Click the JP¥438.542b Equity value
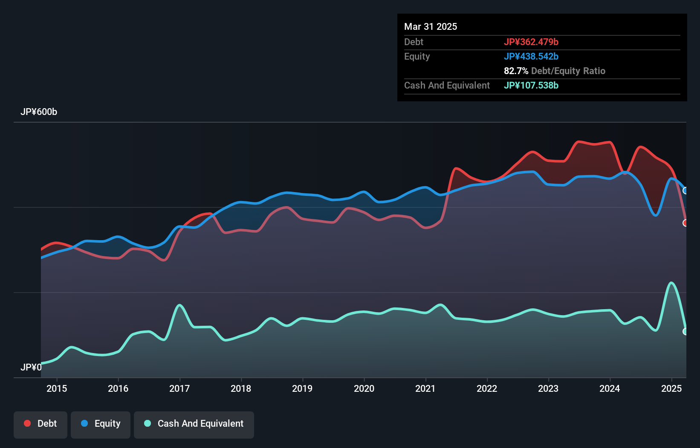Image resolution: width=700 pixels, height=448 pixels. 532,56
